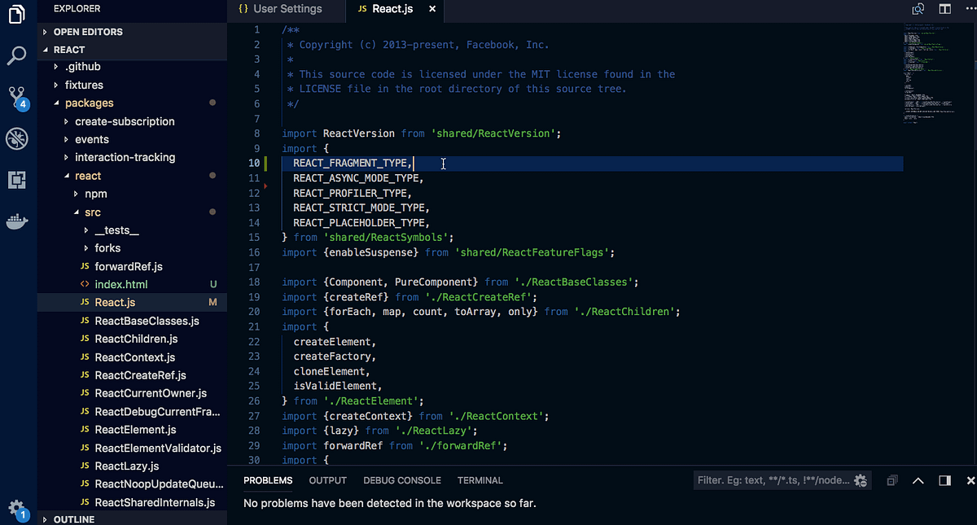Viewport: 977px width, 525px height.
Task: Open the Extensions view
Action: click(16, 180)
